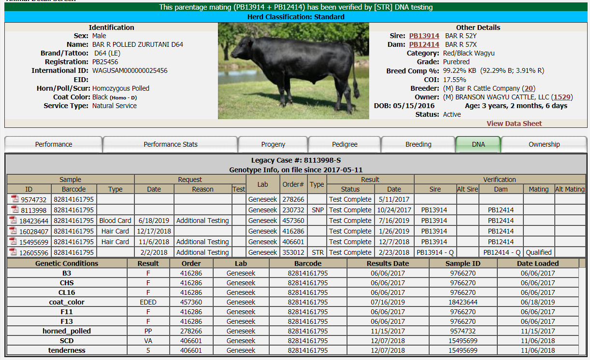
Task: Open PDF icon for sample 8113998
Action: click(14, 210)
